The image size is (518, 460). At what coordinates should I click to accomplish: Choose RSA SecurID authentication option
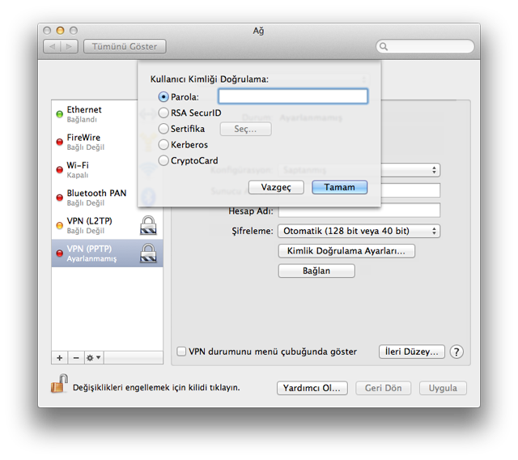pos(163,113)
